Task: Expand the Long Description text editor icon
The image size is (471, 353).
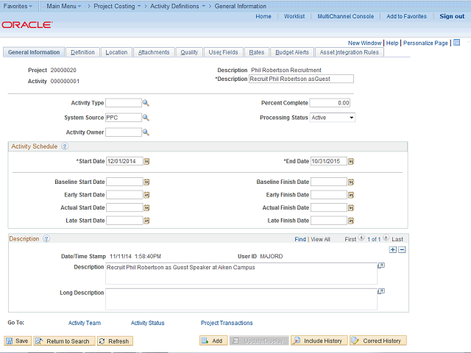Action: tap(381, 291)
